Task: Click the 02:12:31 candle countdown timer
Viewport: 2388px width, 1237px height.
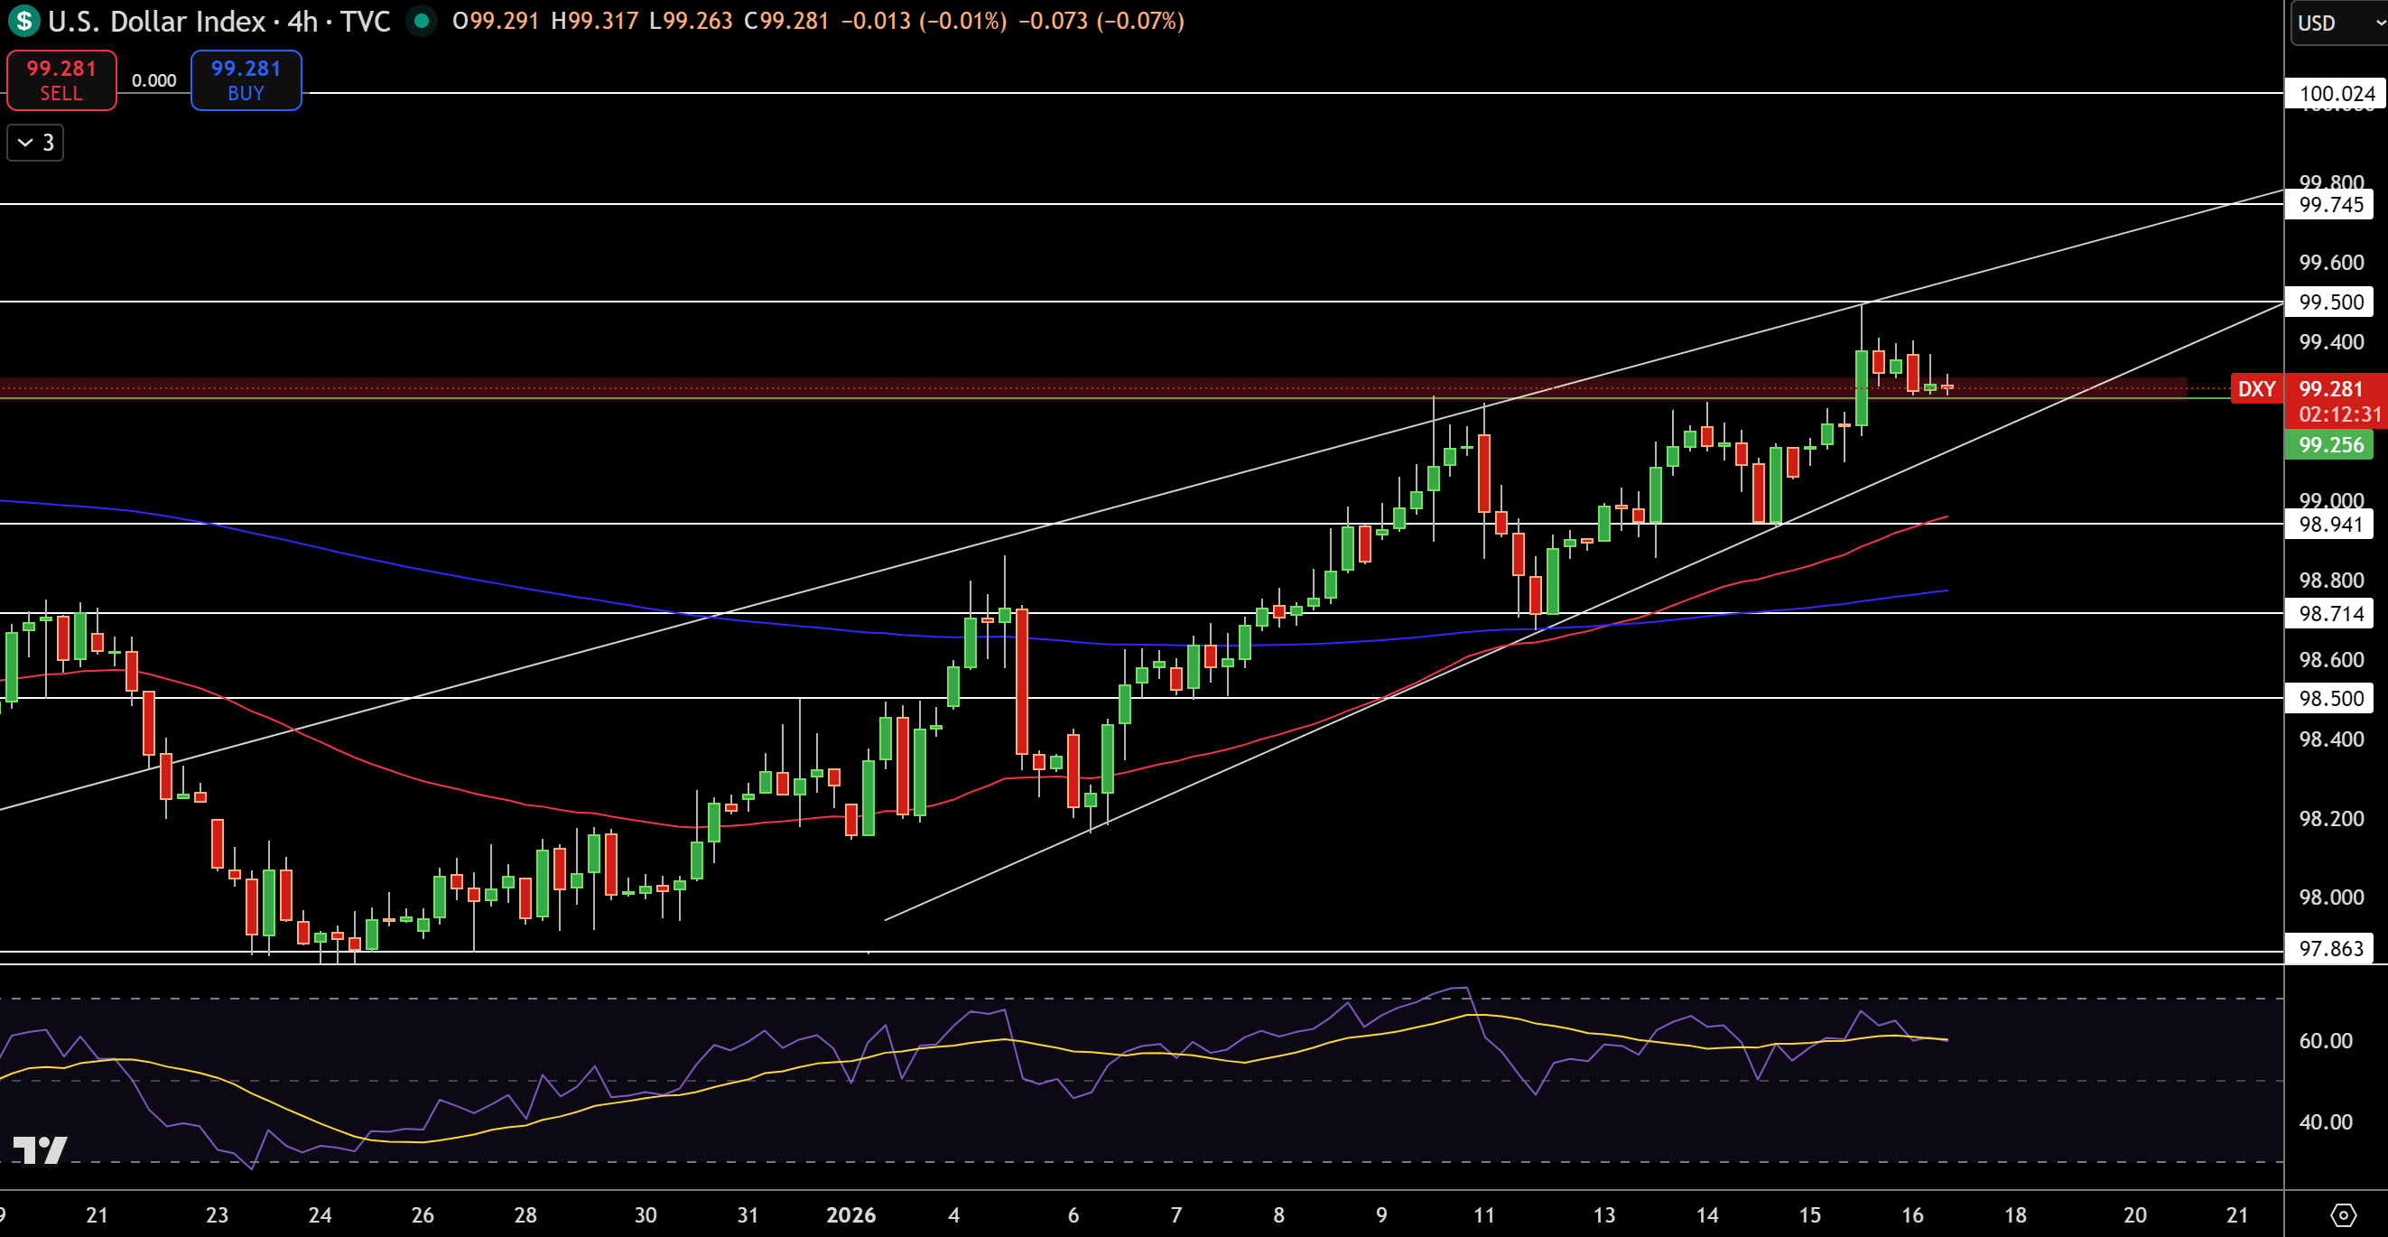Action: 2340,414
